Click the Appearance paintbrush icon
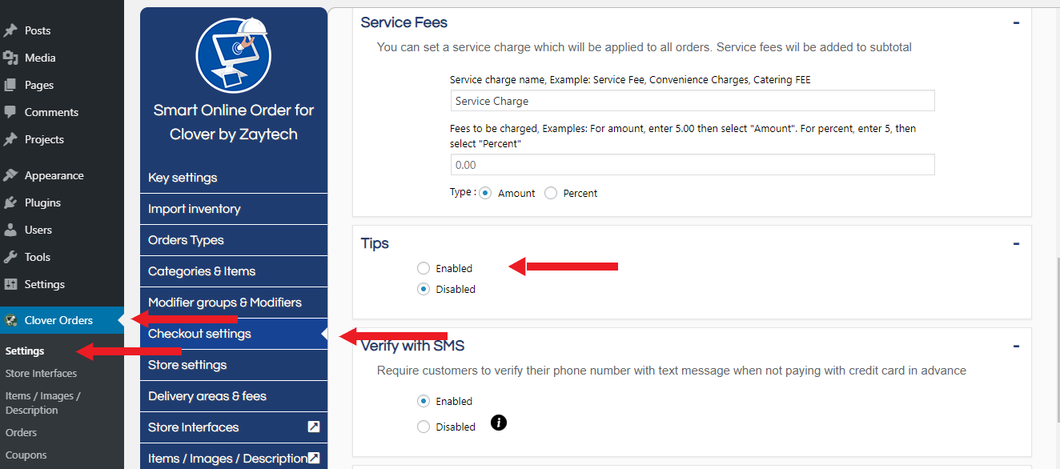The image size is (1060, 469). [10, 175]
